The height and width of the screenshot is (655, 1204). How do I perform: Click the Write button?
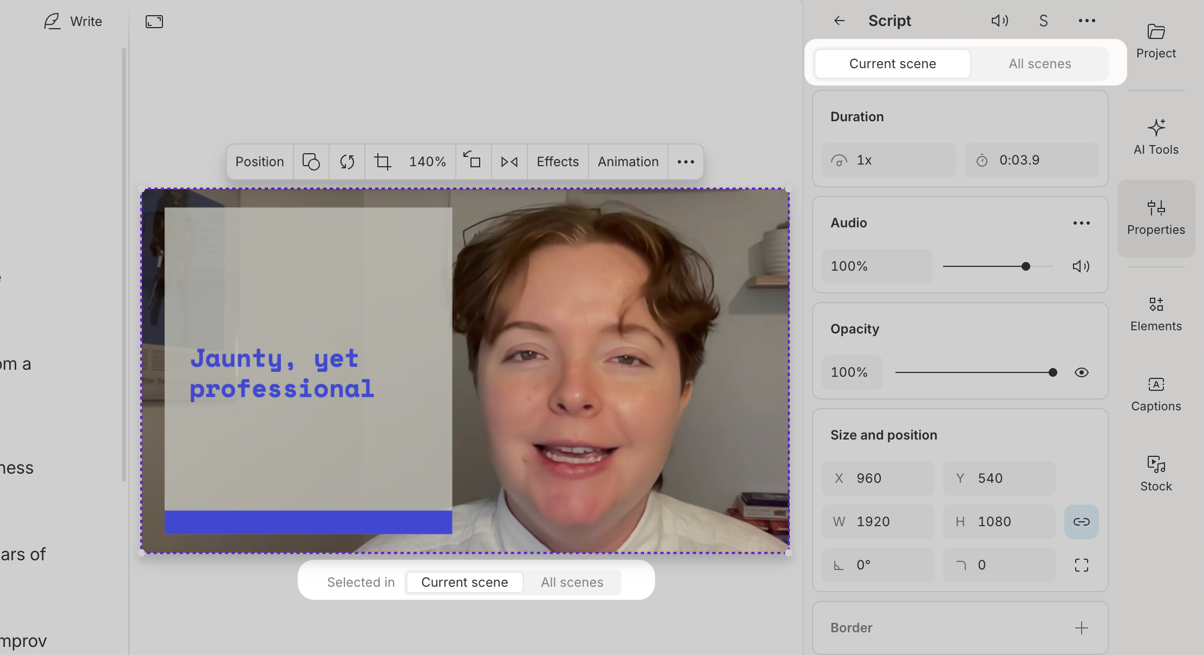click(74, 21)
